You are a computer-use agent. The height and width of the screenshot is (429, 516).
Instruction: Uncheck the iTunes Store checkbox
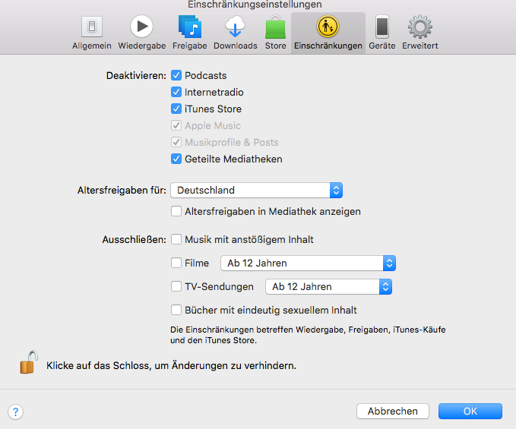coord(176,109)
